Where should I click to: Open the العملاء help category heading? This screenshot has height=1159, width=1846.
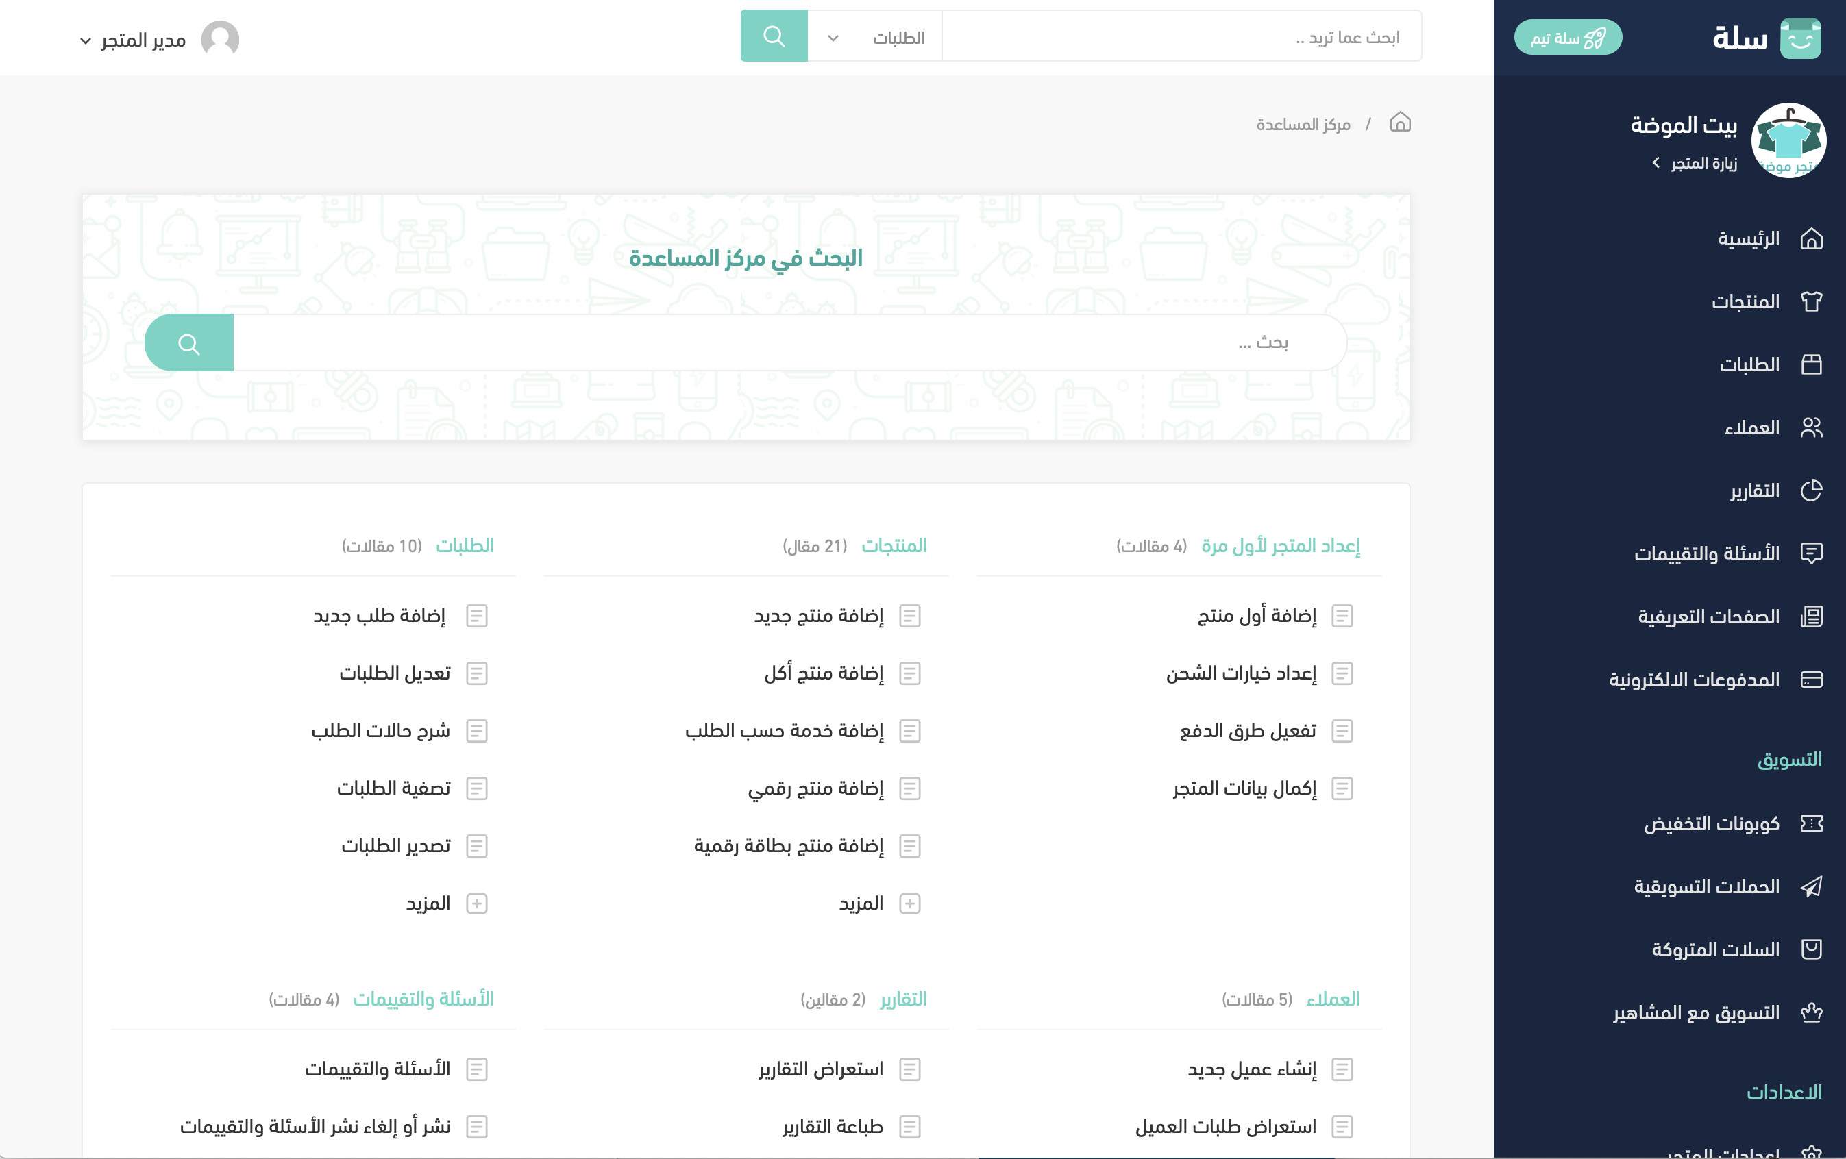[x=1333, y=999]
